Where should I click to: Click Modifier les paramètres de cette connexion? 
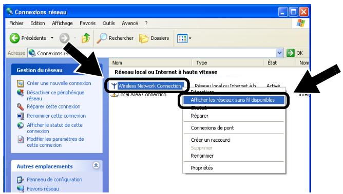click(x=55, y=142)
